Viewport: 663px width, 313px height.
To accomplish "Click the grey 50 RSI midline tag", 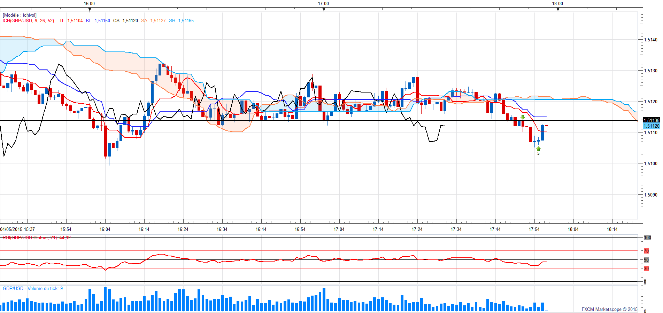I will [x=646, y=260].
